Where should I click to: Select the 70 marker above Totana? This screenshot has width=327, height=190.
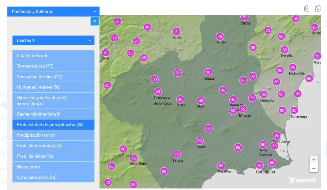(200, 141)
